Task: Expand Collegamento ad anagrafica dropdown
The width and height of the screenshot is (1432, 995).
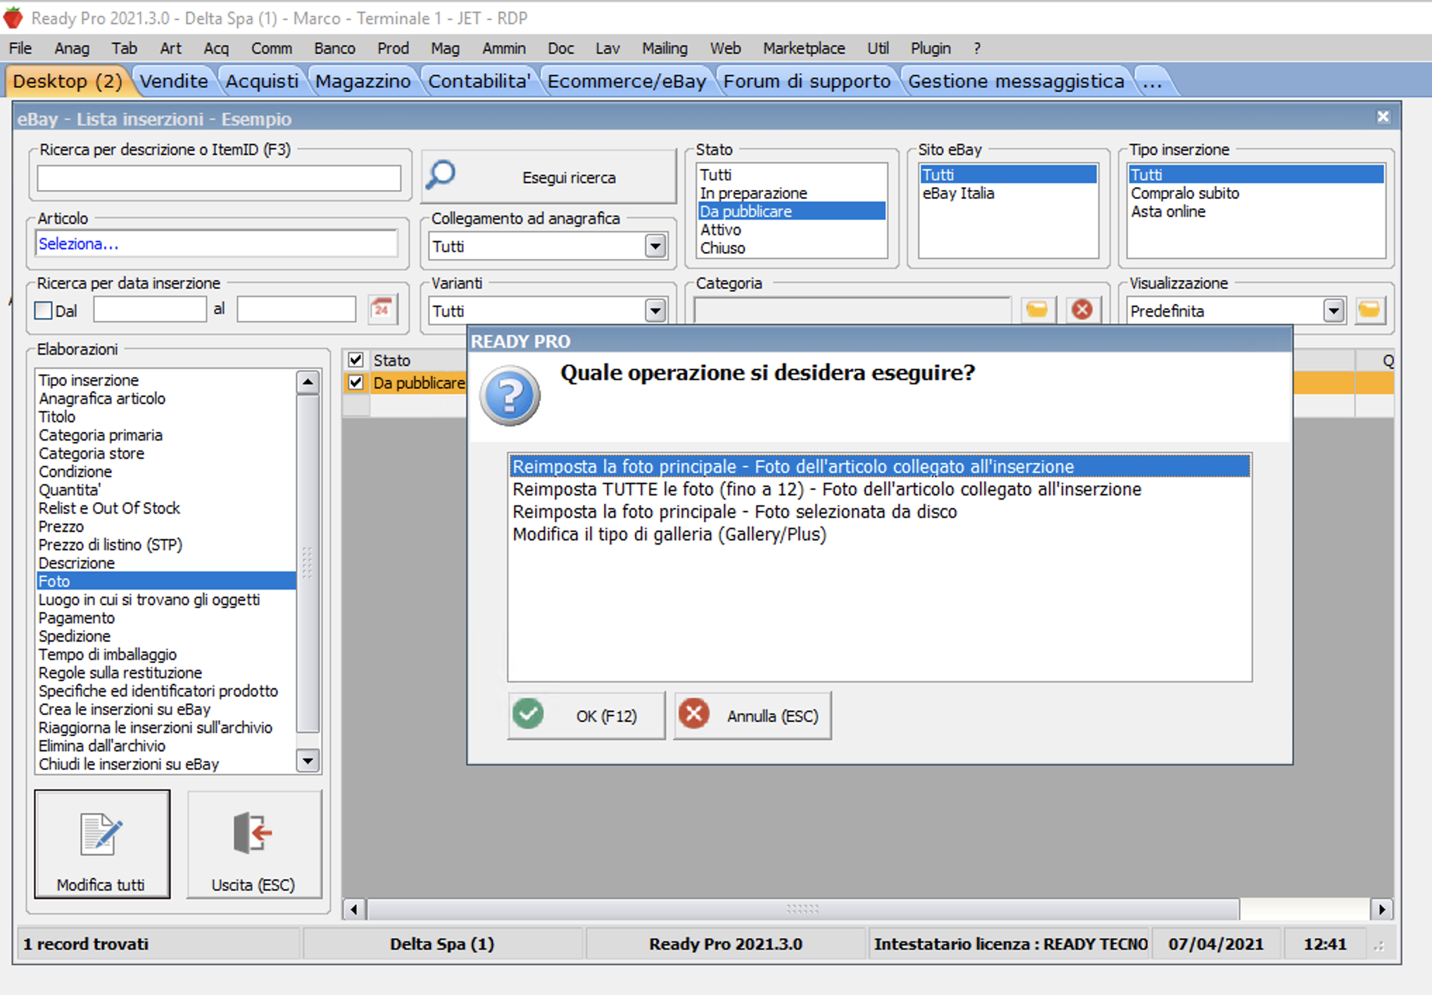Action: [655, 246]
